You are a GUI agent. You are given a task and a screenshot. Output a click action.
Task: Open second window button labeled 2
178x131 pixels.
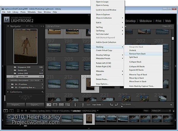(11, 111)
